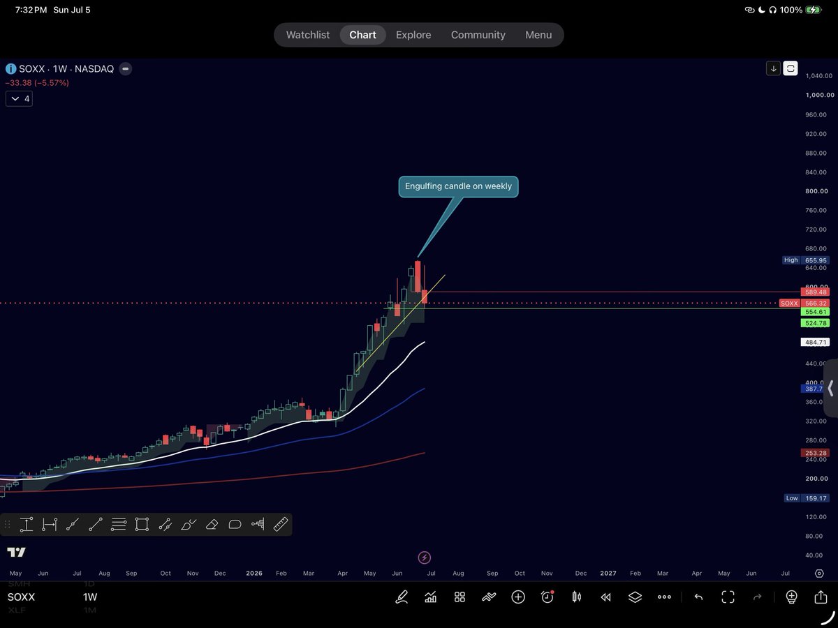Open the Explore tab
This screenshot has height=628, width=838.
coord(413,35)
